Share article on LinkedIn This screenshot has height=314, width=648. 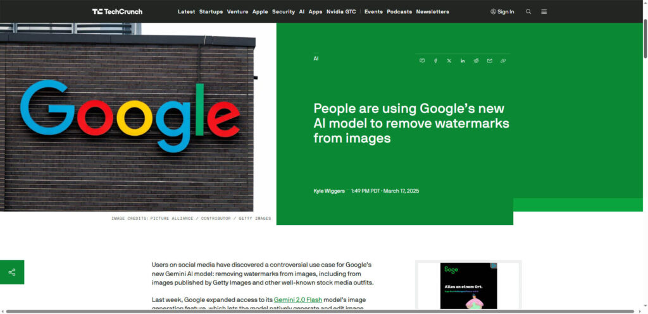coord(463,61)
